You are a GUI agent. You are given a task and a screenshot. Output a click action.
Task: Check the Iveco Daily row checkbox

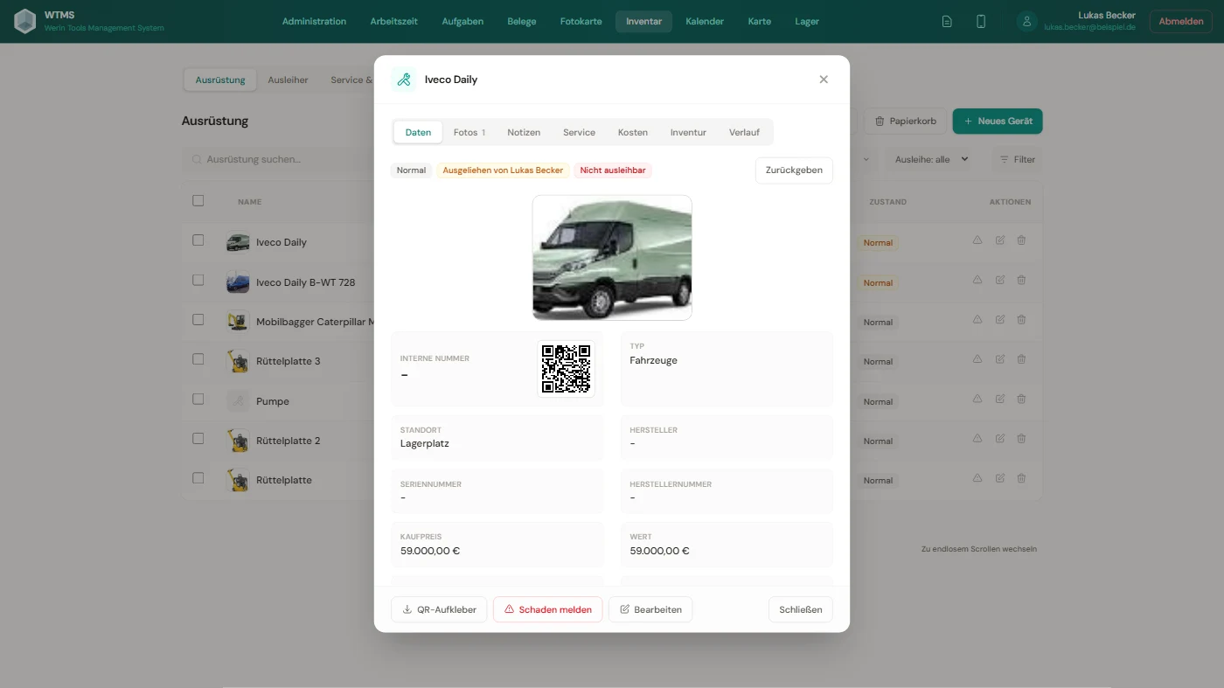click(x=198, y=240)
